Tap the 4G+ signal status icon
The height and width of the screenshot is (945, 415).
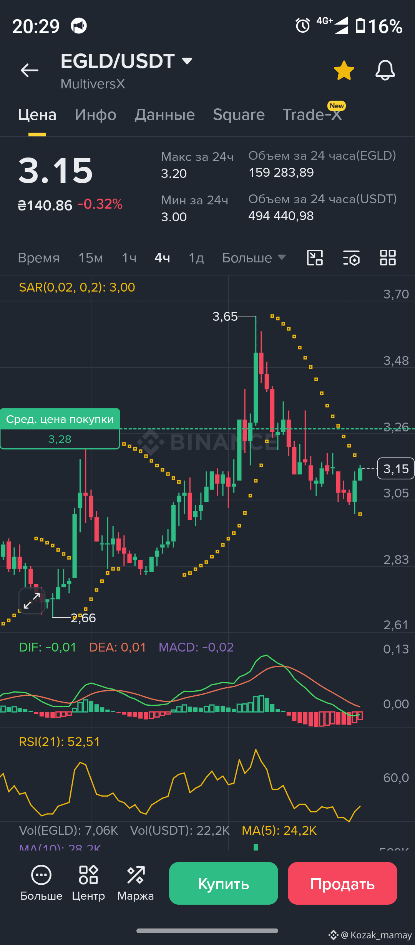pos(332,25)
